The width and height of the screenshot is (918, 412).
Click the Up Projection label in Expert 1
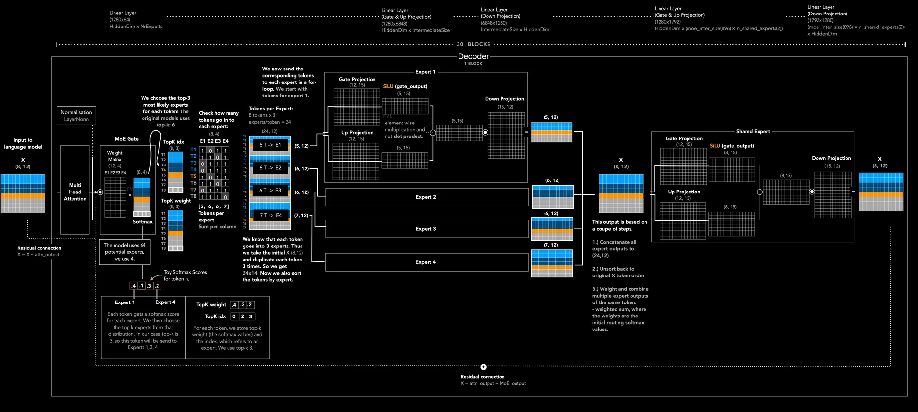coord(357,133)
